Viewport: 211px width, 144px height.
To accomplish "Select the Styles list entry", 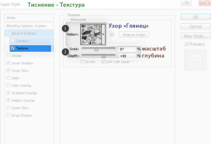I will coord(29,18).
